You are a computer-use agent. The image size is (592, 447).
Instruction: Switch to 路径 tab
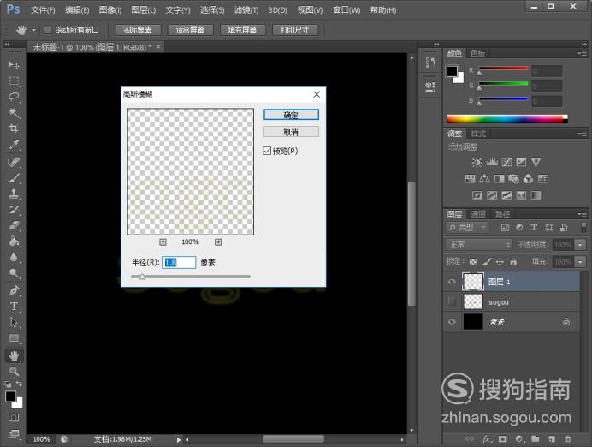502,214
